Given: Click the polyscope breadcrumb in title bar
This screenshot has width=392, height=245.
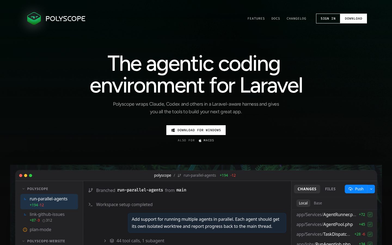Looking at the screenshot, I should pyautogui.click(x=163, y=175).
